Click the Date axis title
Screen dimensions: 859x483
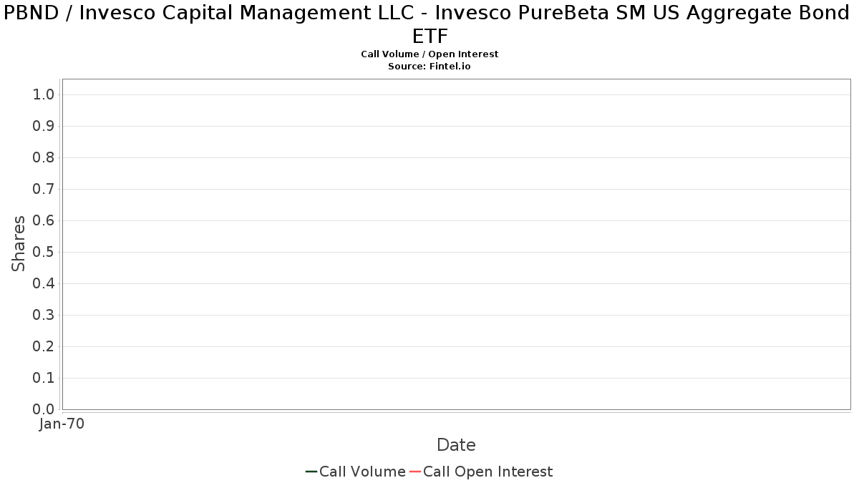point(456,445)
